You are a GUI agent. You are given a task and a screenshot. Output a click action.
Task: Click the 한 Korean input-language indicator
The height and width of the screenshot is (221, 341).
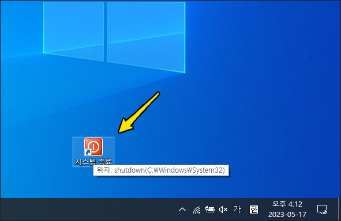pos(253,209)
